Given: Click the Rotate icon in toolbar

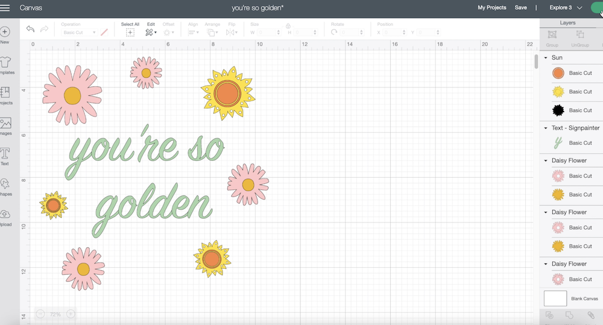Looking at the screenshot, I should (334, 33).
